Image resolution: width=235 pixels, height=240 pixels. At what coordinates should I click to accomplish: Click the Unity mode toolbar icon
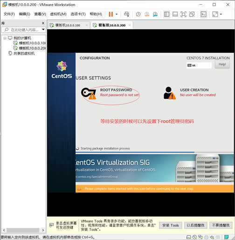[x=192, y=14]
